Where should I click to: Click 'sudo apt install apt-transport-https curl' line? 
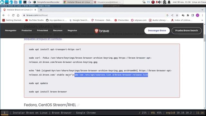point(55,49)
